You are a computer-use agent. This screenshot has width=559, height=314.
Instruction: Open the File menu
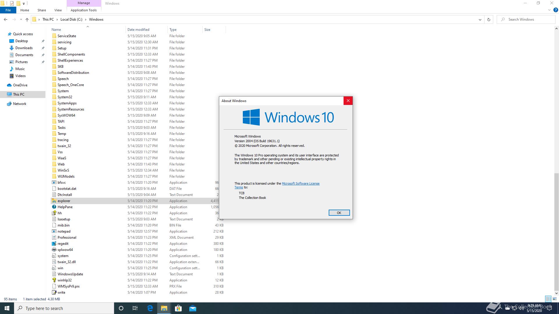tap(8, 10)
